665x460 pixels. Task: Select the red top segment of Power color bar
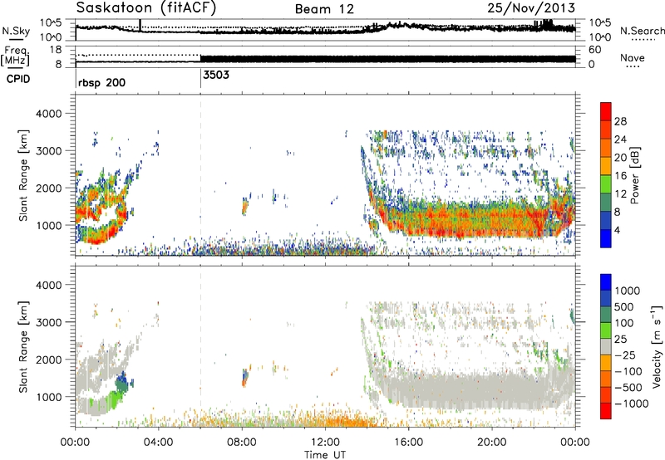pos(606,111)
